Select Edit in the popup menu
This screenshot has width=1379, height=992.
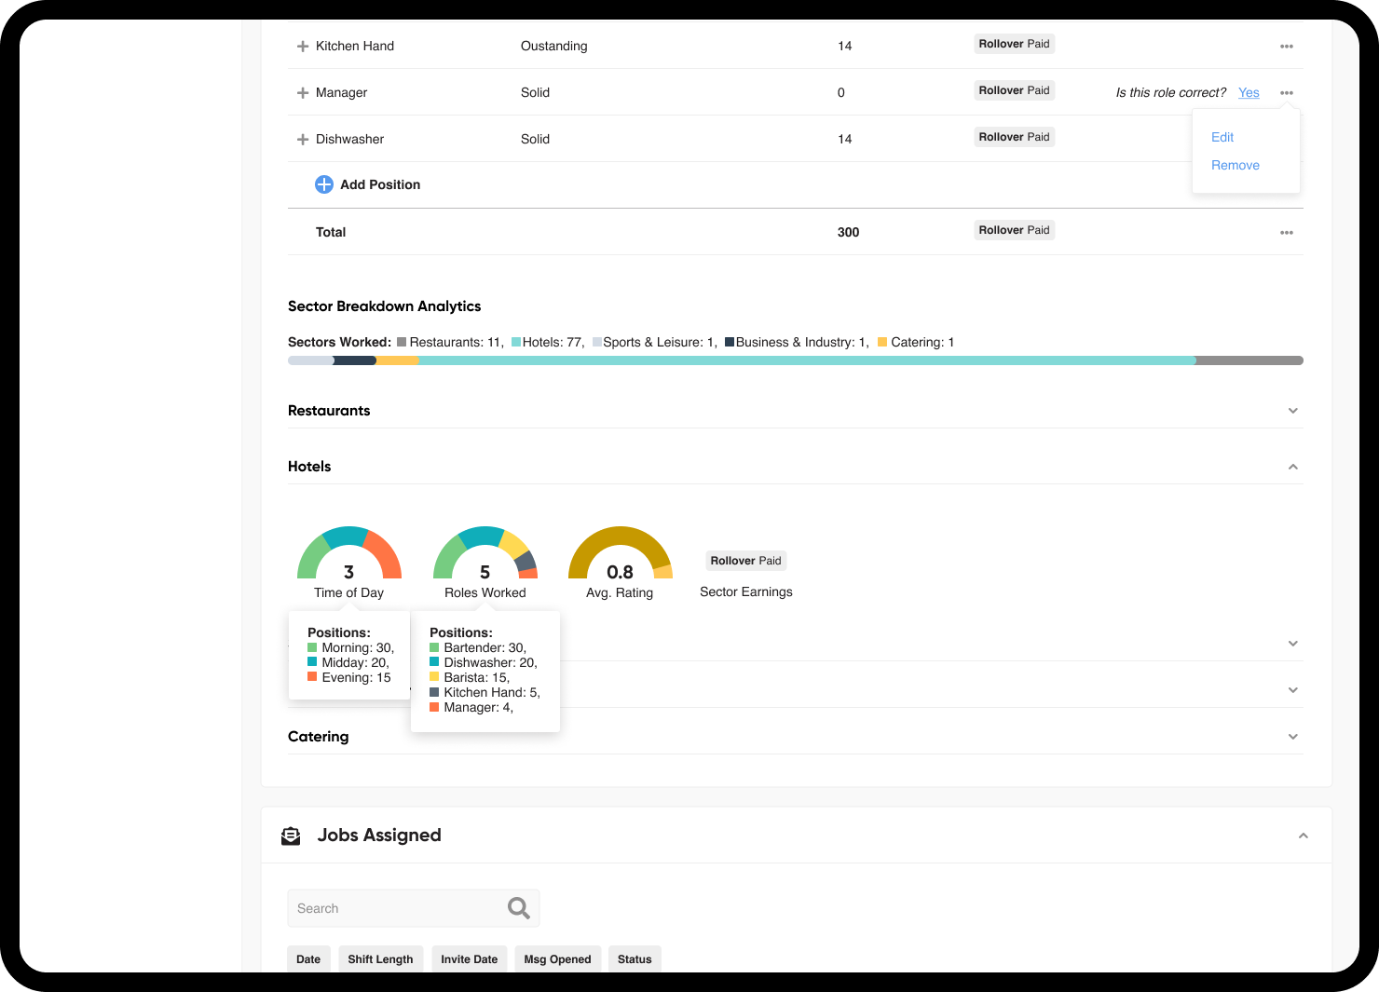1222,137
